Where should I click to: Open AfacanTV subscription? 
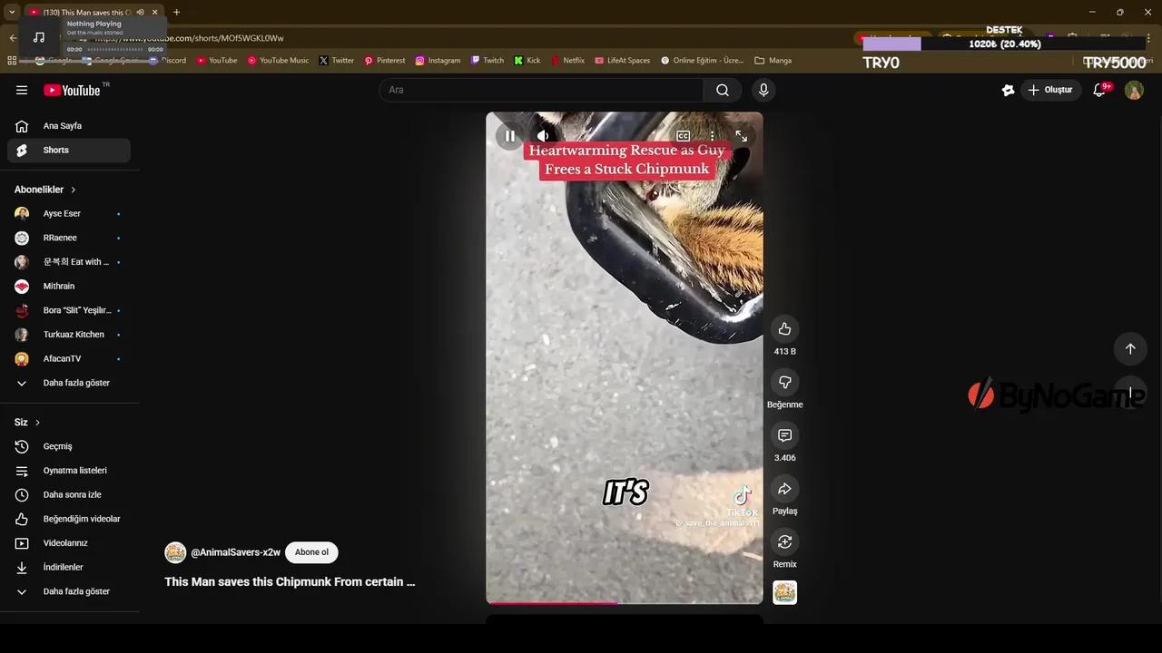[x=69, y=359]
